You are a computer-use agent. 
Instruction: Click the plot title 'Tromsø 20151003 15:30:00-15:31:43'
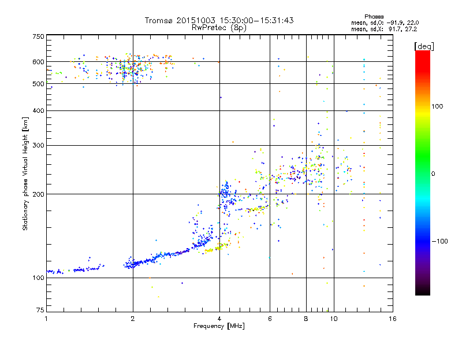[219, 20]
